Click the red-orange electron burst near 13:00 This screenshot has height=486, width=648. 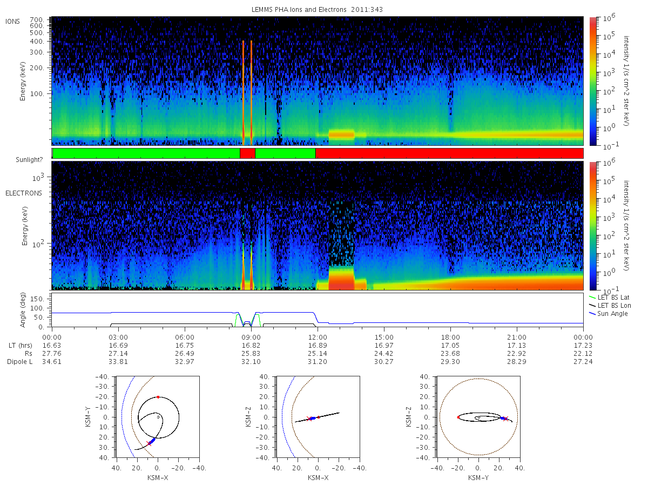[341, 279]
